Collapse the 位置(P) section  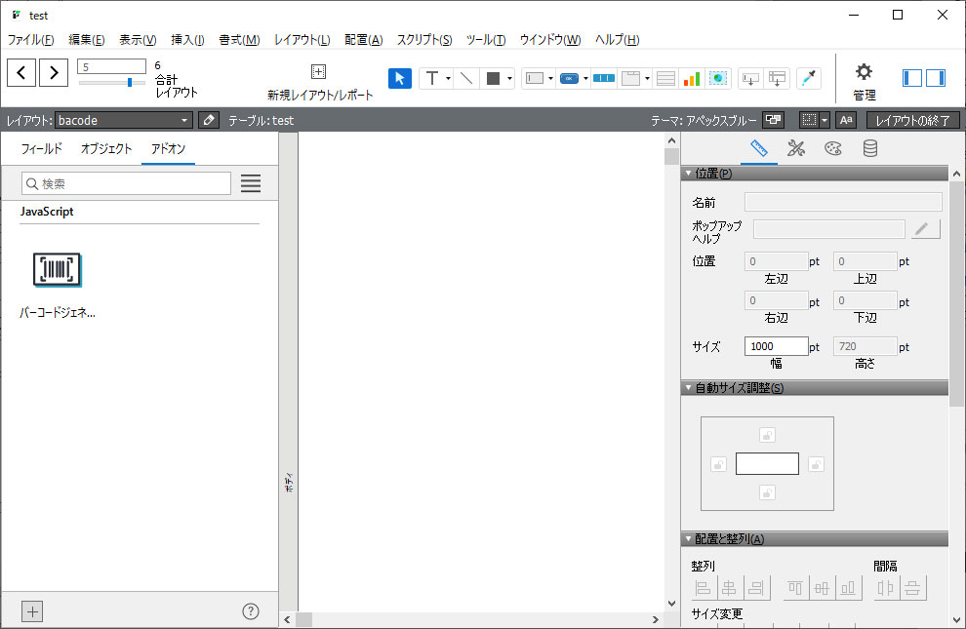click(x=689, y=174)
